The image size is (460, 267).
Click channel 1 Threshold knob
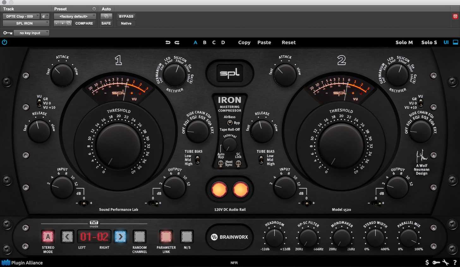pyautogui.click(x=118, y=146)
